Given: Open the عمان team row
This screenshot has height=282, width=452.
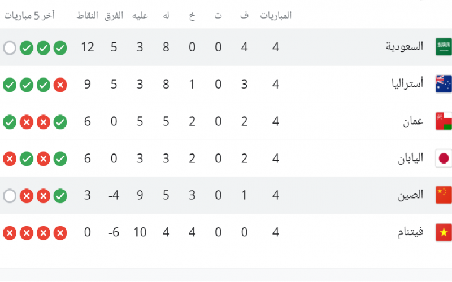Looking at the screenshot, I should pyautogui.click(x=226, y=121).
